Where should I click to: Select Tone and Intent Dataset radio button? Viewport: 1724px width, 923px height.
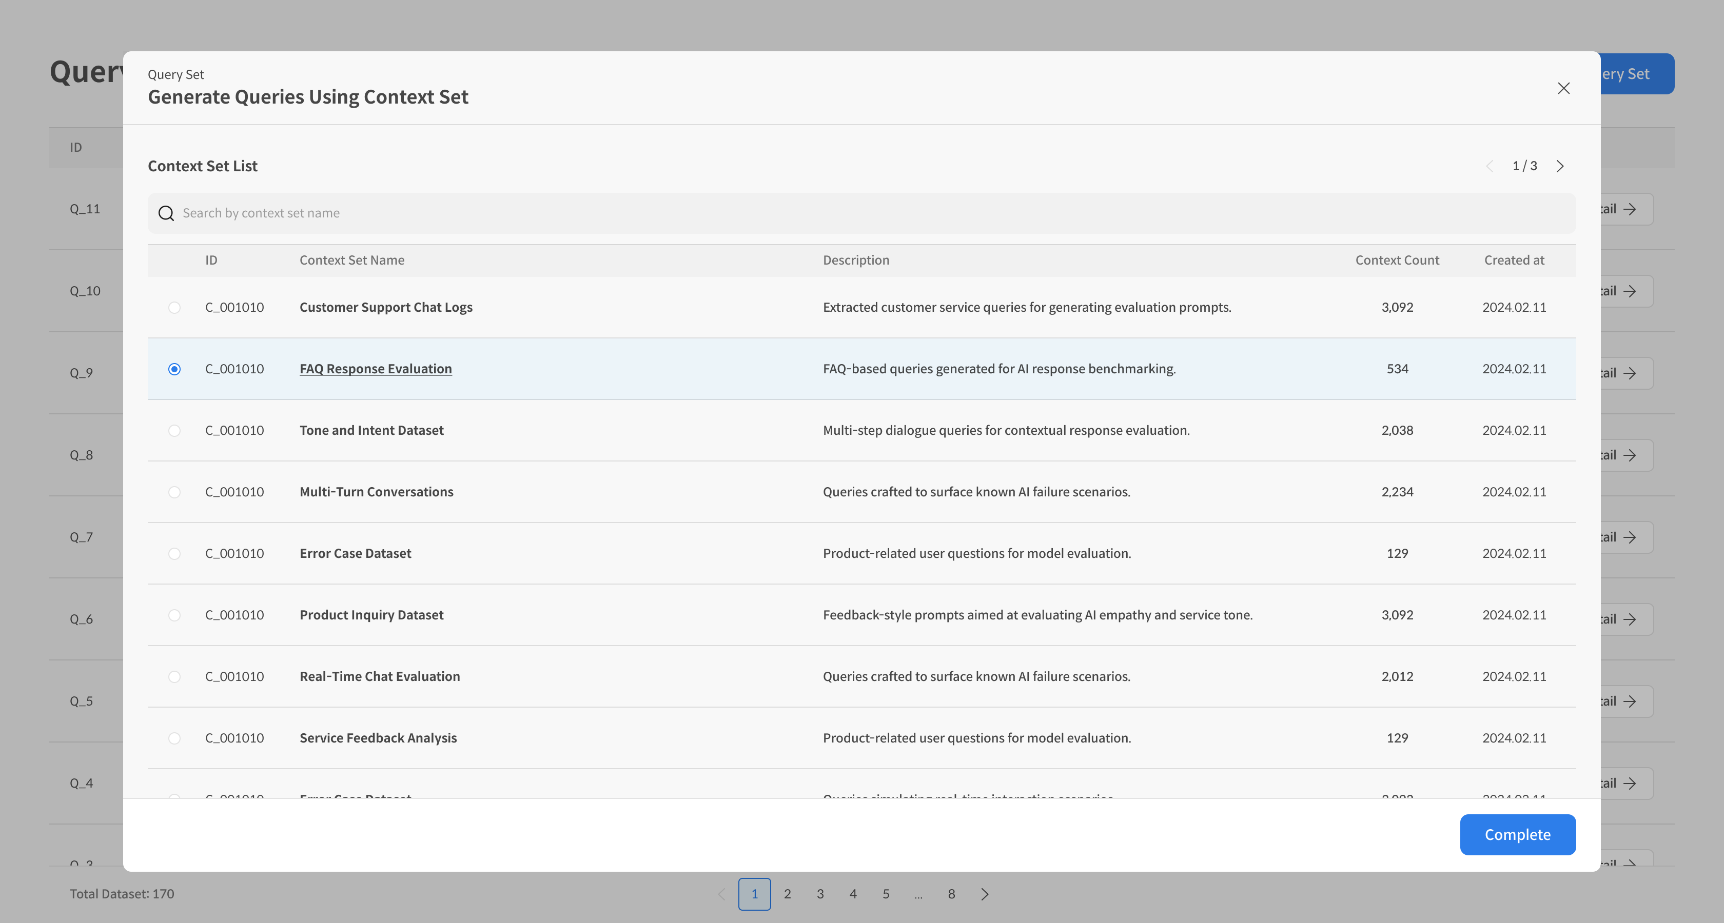174,431
